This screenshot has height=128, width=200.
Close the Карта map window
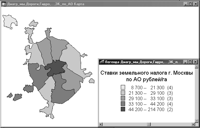pos(195,4)
